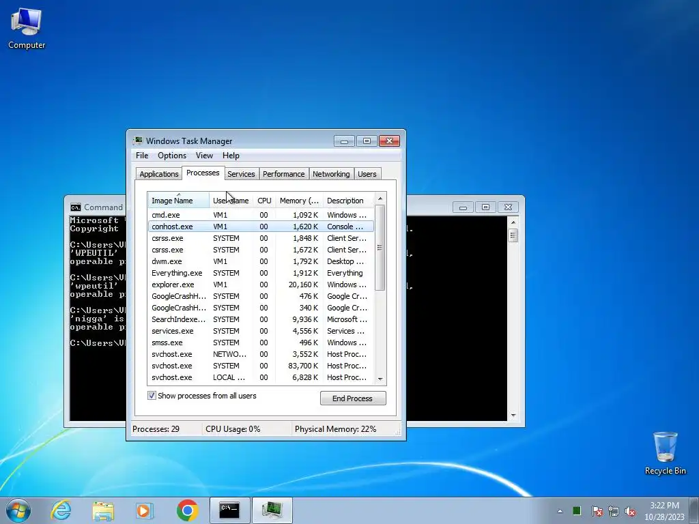This screenshot has width=699, height=524.
Task: Select the conhost.exe process row
Action: (261, 227)
